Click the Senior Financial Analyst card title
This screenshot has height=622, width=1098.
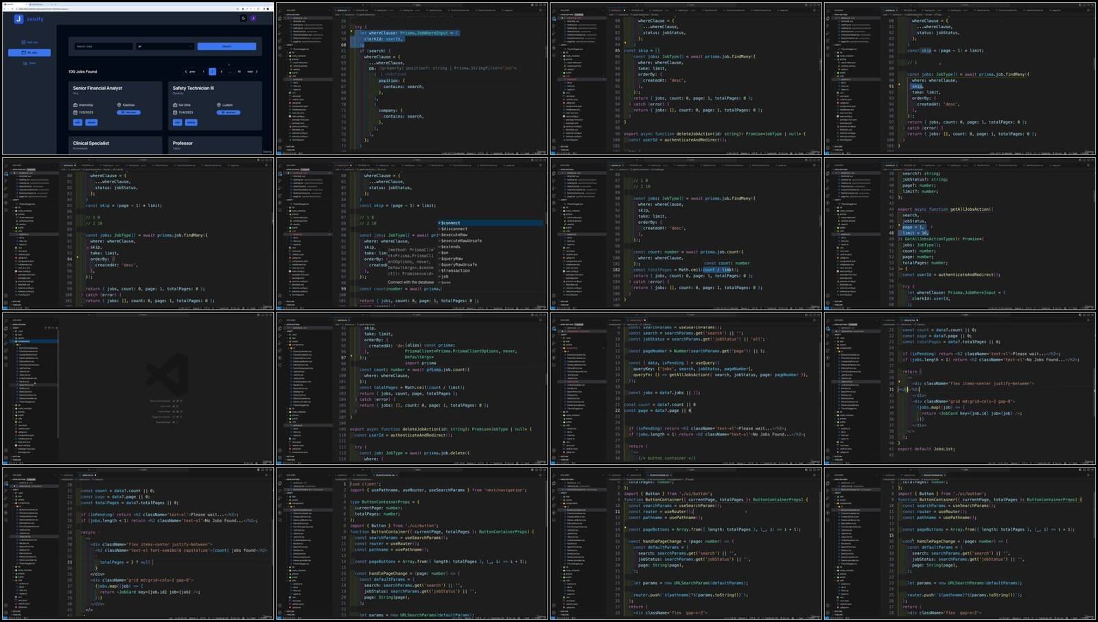(97, 88)
